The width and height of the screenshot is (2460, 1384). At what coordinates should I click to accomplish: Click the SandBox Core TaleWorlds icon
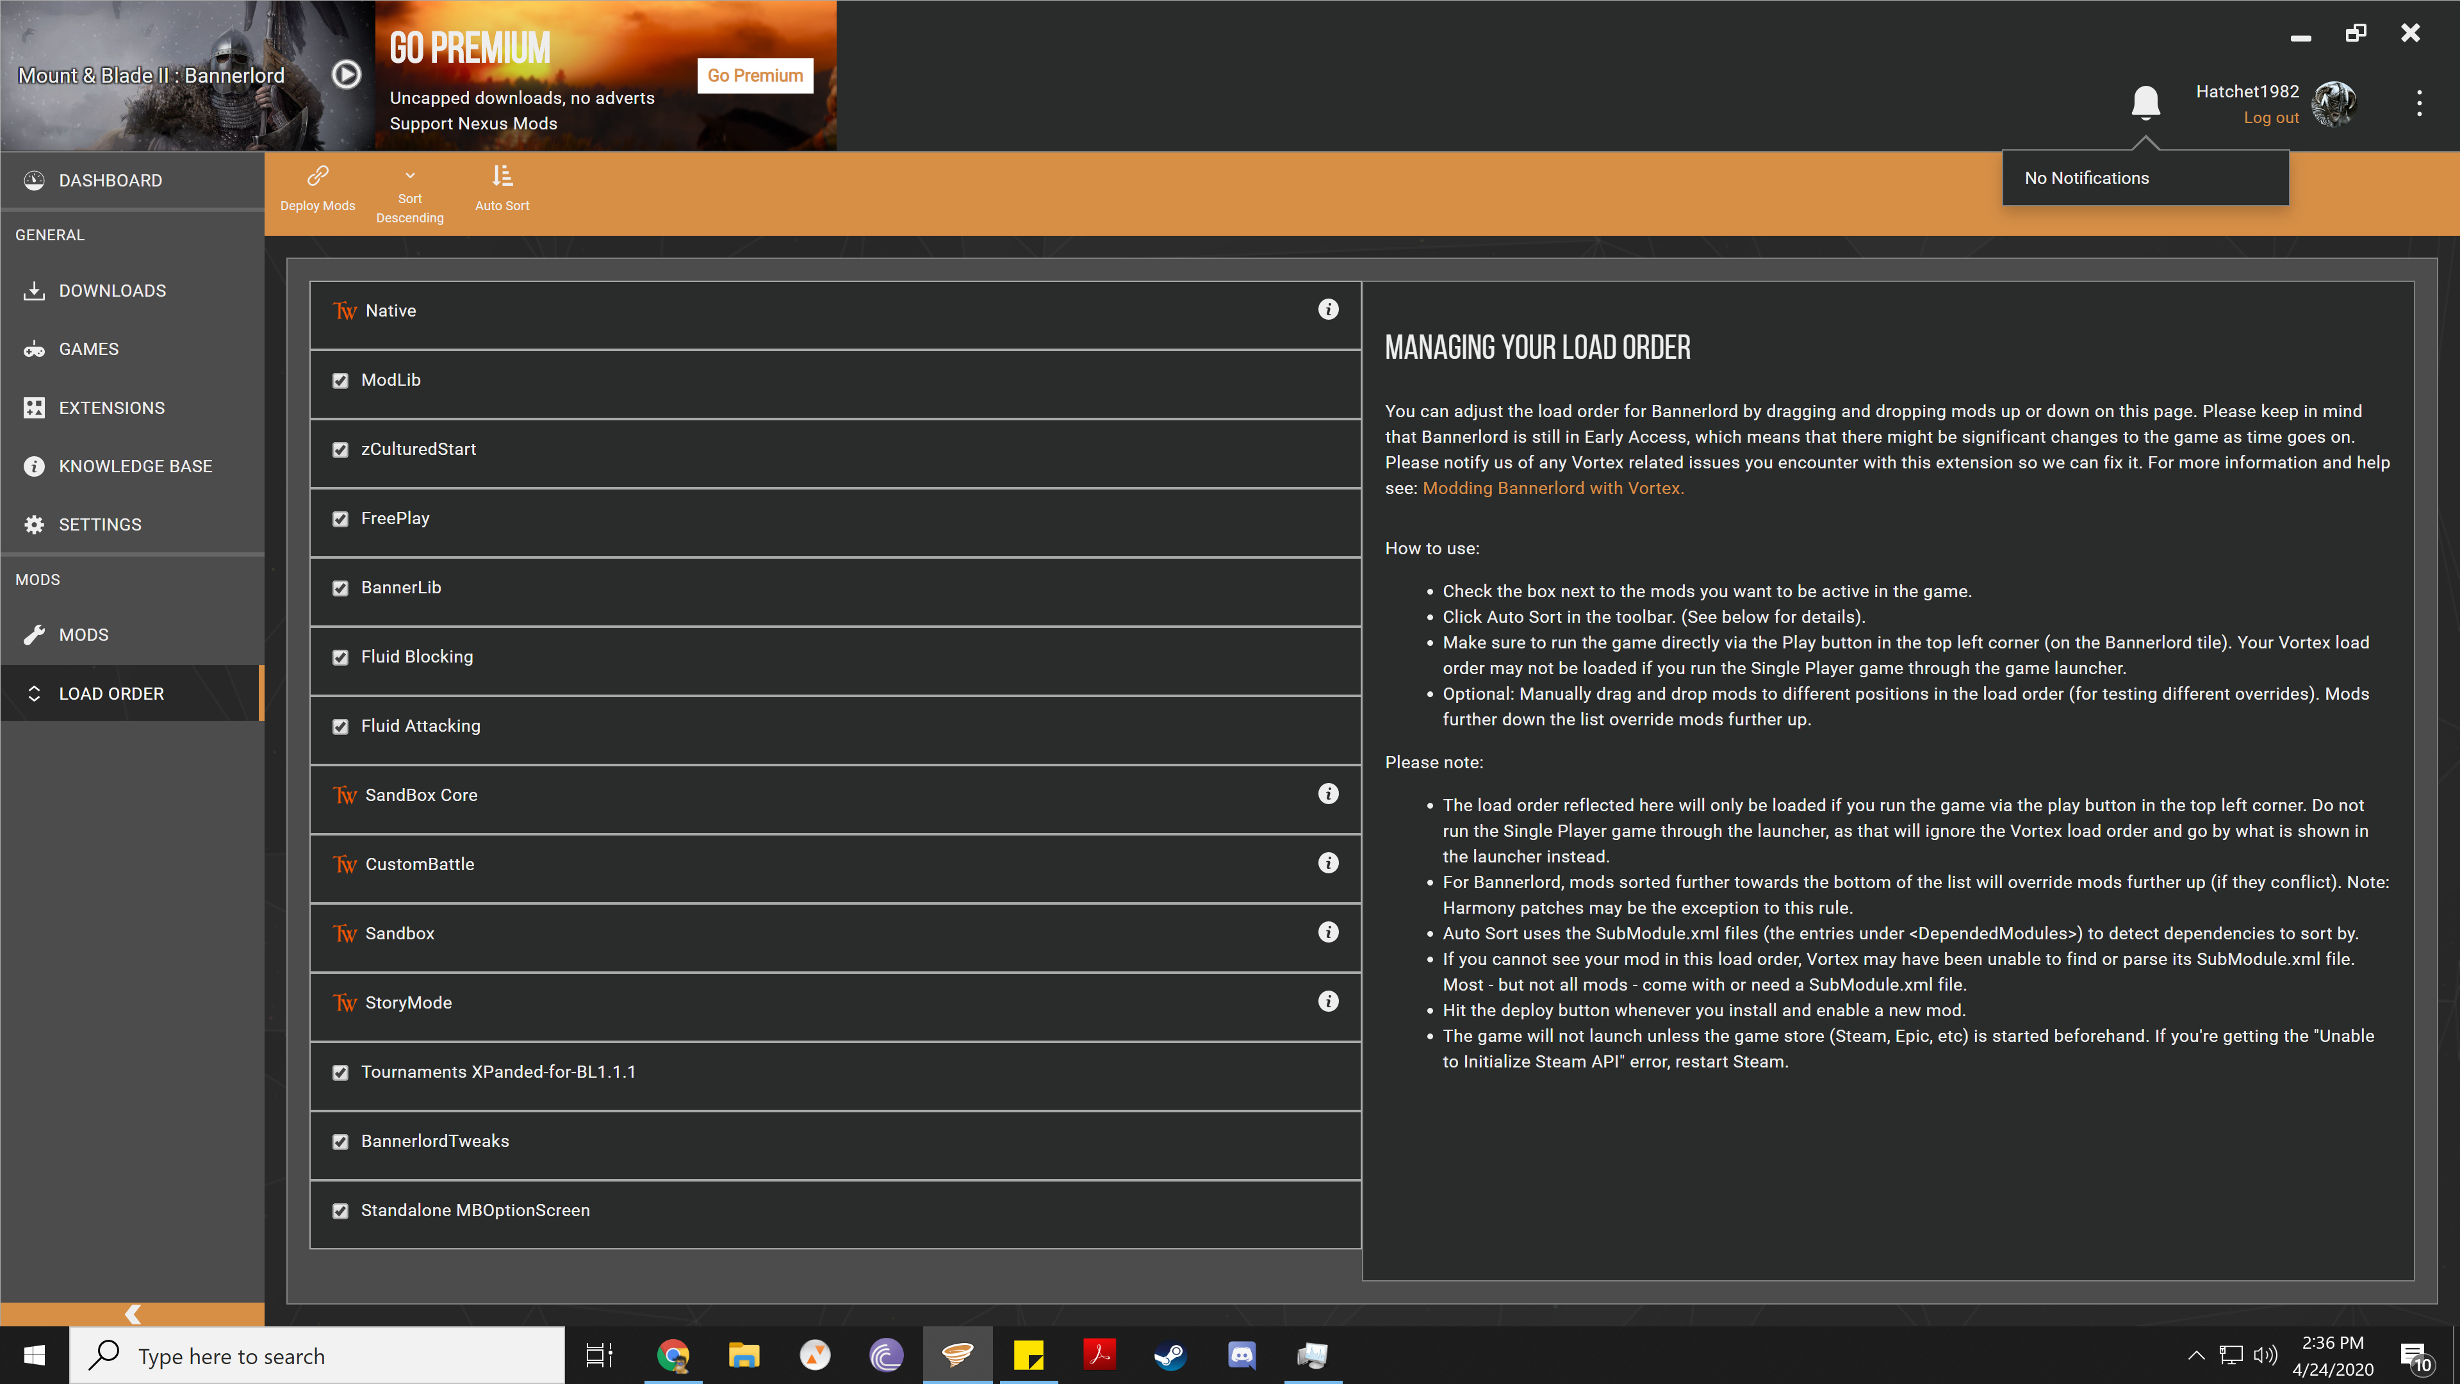coord(345,796)
